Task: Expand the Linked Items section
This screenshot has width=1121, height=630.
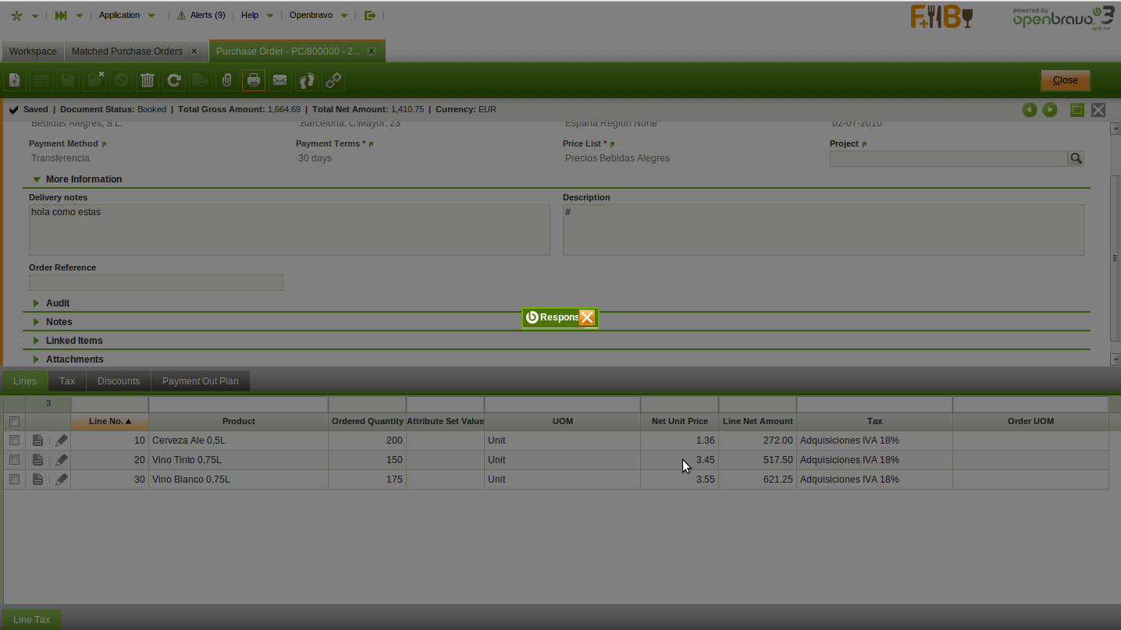Action: pos(73,341)
